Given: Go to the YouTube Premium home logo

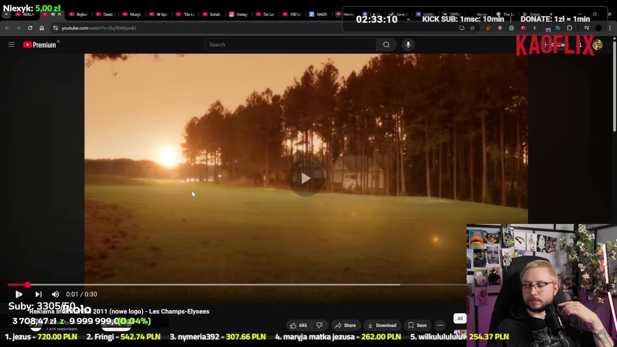Looking at the screenshot, I should click(40, 45).
